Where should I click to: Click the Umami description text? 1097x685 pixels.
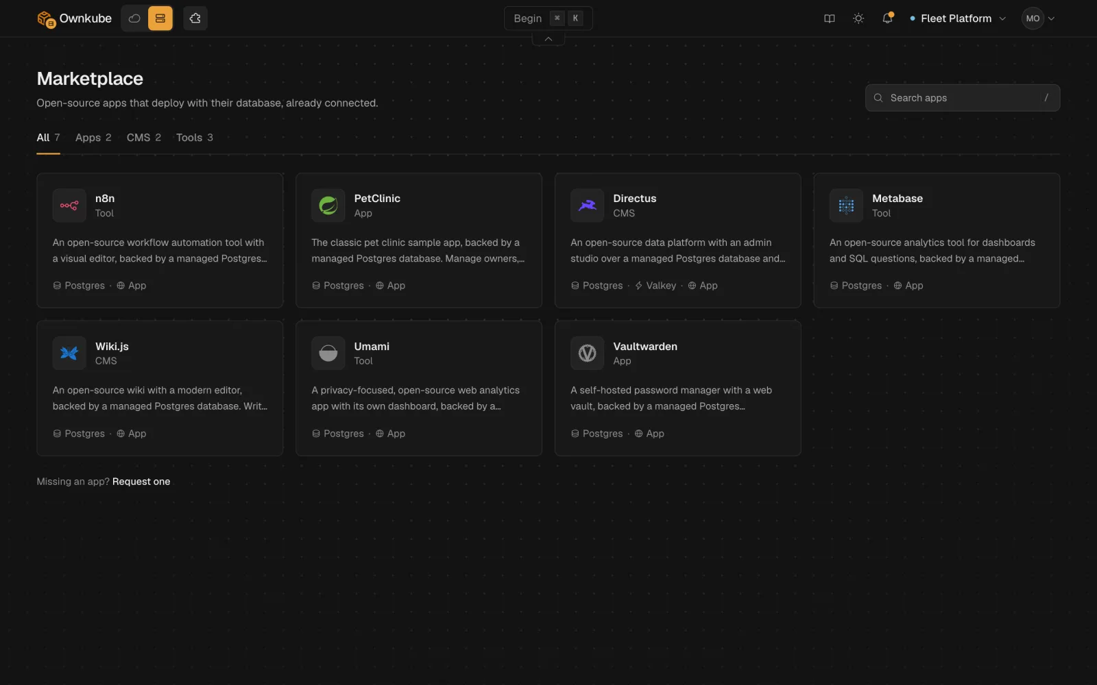tap(415, 398)
